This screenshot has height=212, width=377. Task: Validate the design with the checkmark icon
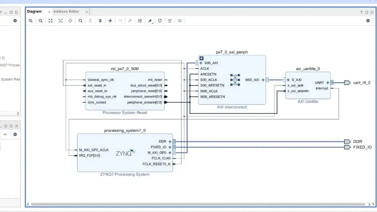[x=140, y=21]
